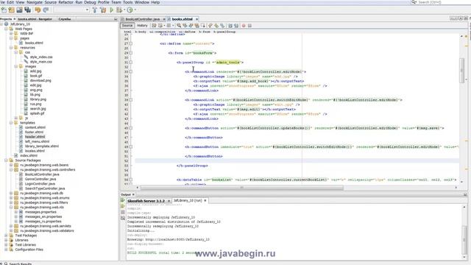Expand the Configuration Files node
The image size is (471, 265).
tap(6, 250)
